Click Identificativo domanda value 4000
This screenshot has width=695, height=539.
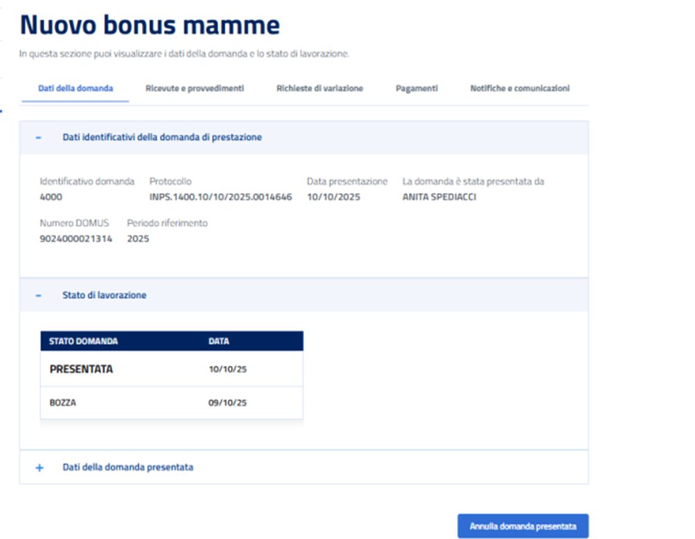coord(51,197)
